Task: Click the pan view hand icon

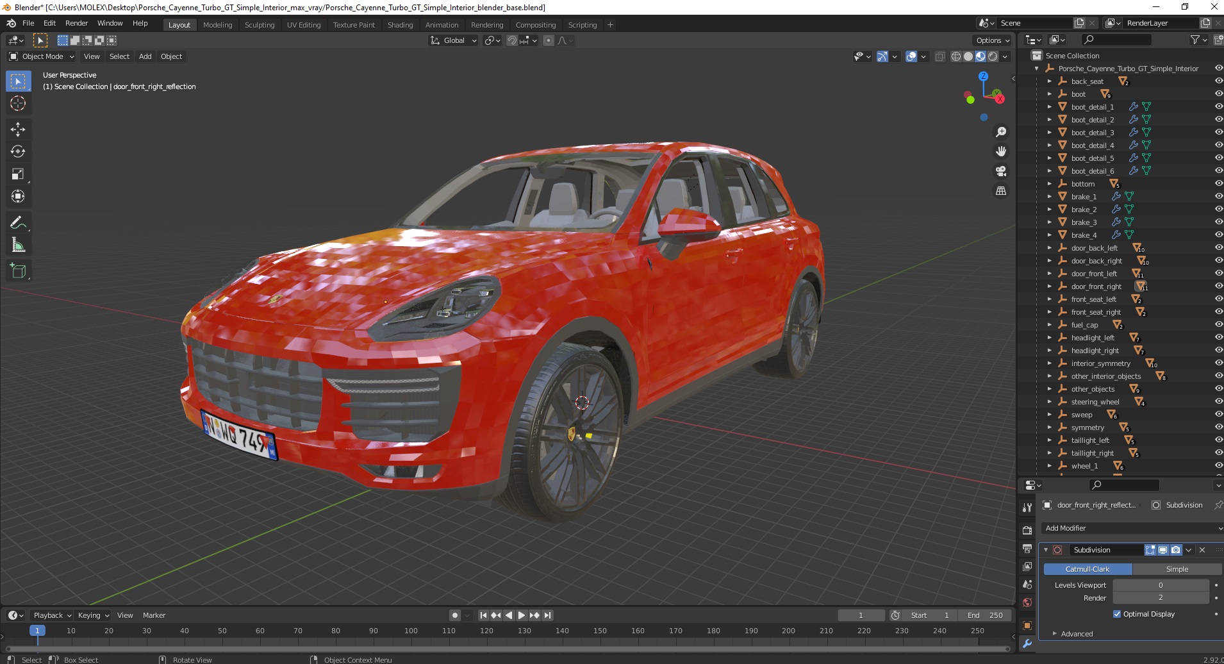Action: pyautogui.click(x=1000, y=151)
